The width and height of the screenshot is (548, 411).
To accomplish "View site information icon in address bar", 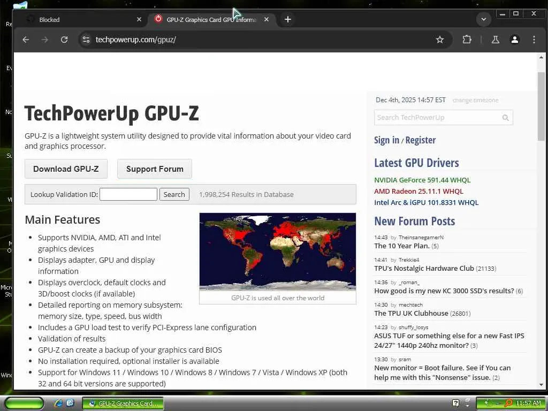I will (86, 40).
